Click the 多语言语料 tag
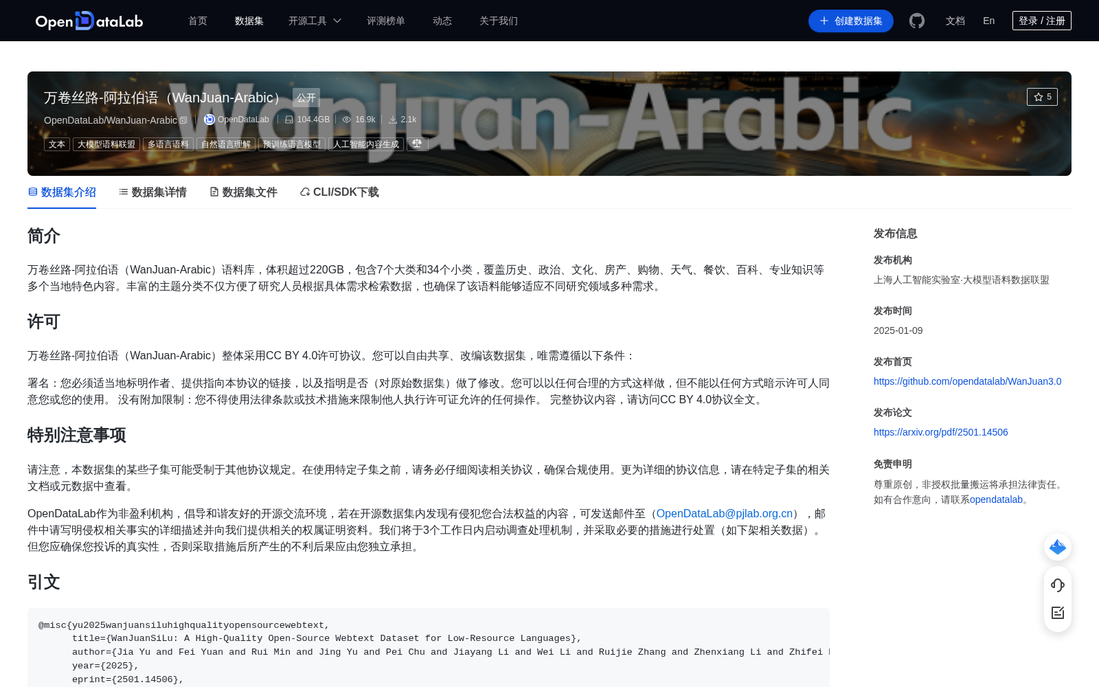 [x=168, y=144]
